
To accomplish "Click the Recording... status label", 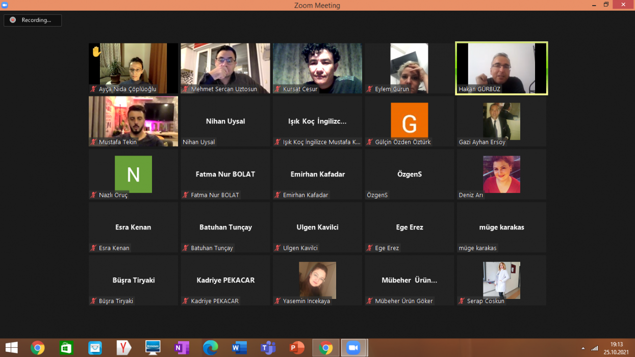I will pos(36,20).
